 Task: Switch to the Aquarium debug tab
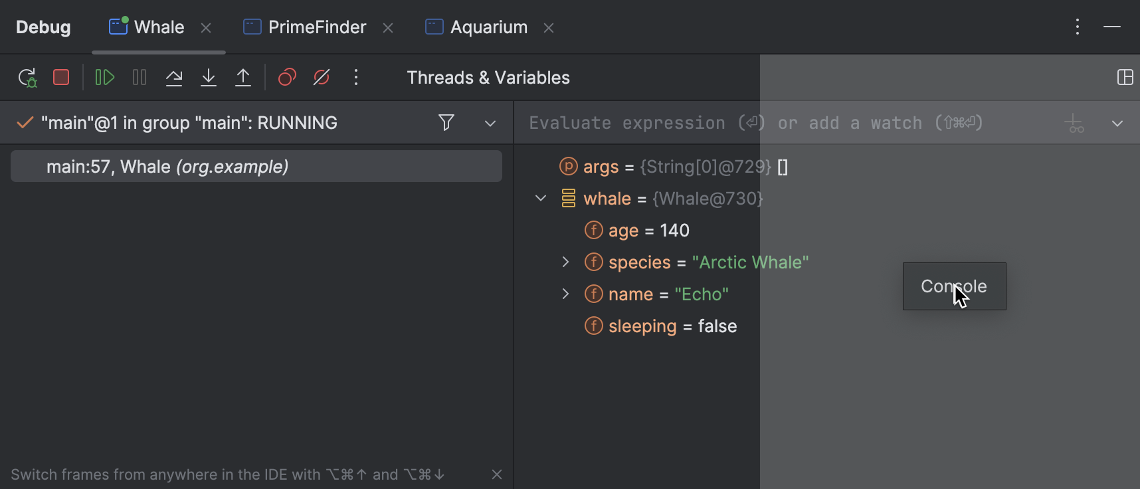pos(488,27)
